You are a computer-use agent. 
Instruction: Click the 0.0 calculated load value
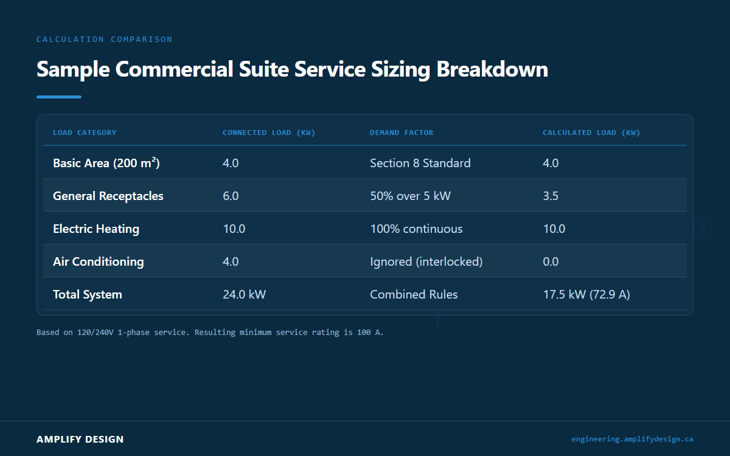551,261
